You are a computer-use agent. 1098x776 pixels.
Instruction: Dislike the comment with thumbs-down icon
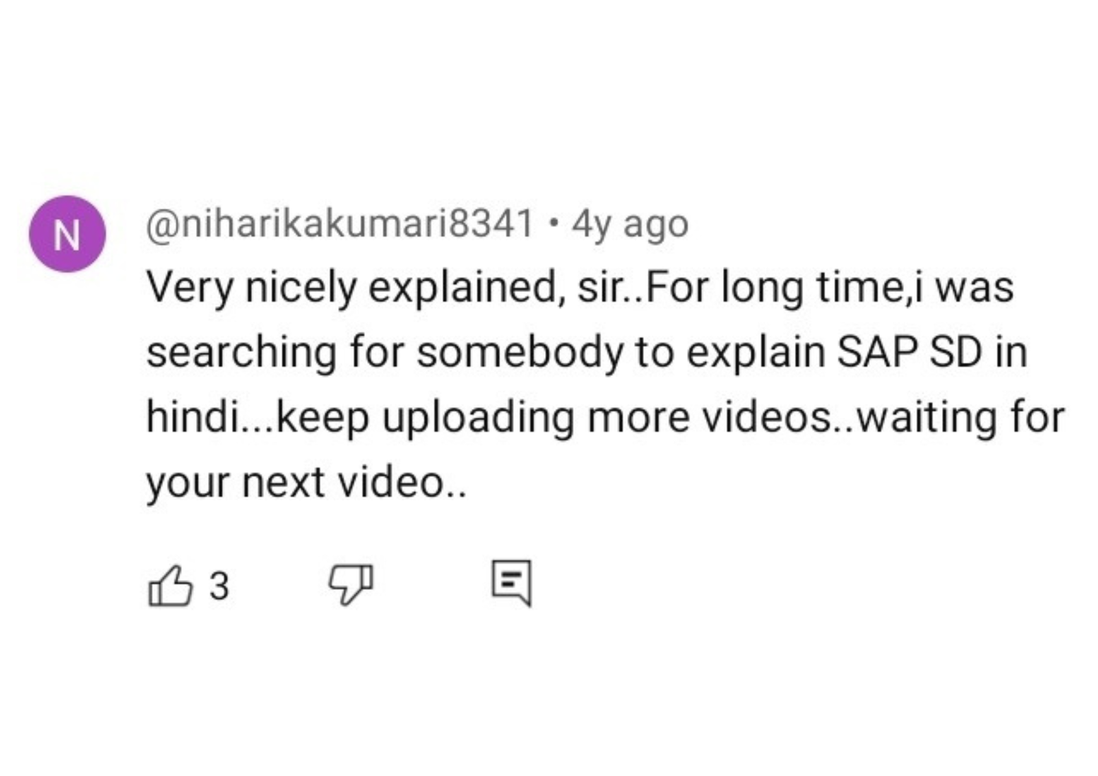pyautogui.click(x=351, y=585)
